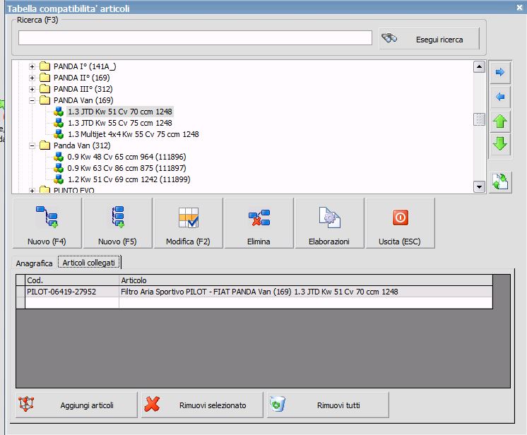
Task: Click the tree scrollbar thumb
Action: [x=479, y=119]
